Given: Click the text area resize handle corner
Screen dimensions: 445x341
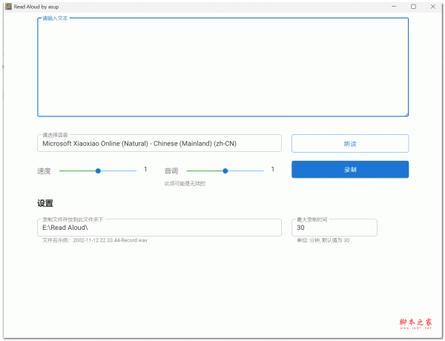Looking at the screenshot, I should click(x=406, y=114).
